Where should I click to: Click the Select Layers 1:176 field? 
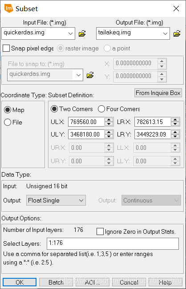[113, 244]
